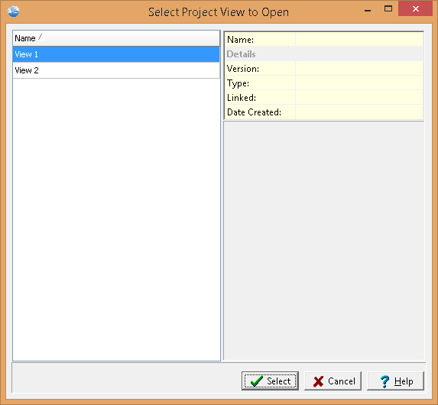Click the green checkmark icon on Select

pyautogui.click(x=256, y=381)
